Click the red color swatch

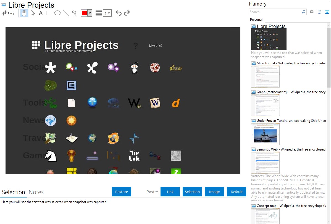click(x=84, y=13)
